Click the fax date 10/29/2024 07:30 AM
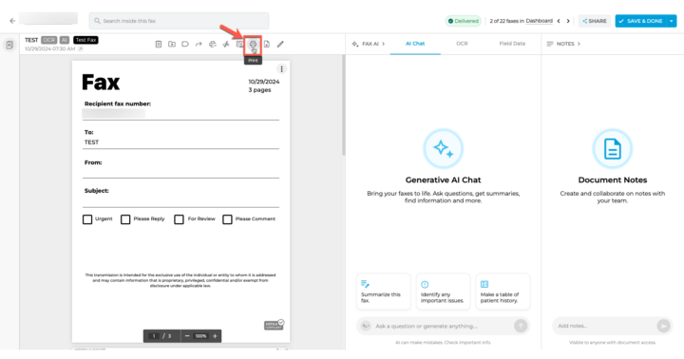Screen dimensions: 684x359 pyautogui.click(x=50, y=48)
